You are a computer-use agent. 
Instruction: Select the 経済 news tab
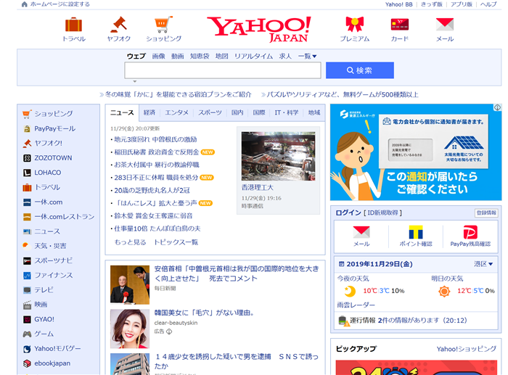tap(149, 112)
